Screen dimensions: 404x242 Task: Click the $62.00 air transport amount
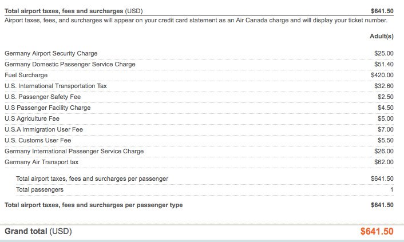point(383,162)
